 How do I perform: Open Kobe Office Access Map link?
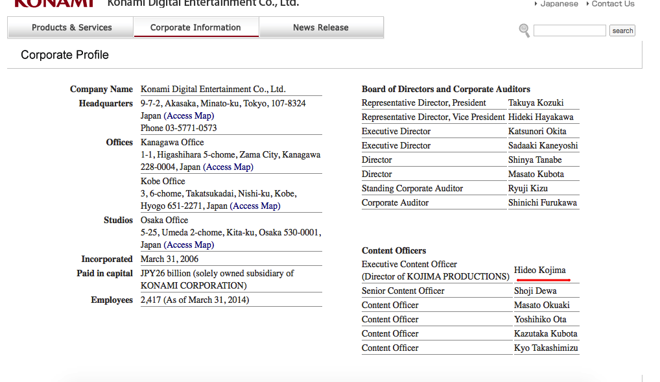(255, 206)
